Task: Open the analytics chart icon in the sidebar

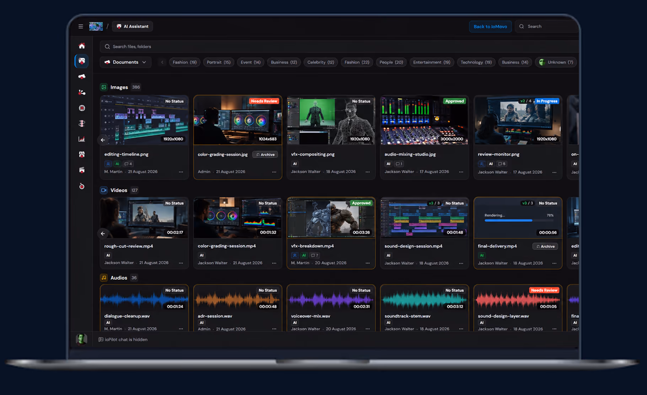Action: [82, 139]
